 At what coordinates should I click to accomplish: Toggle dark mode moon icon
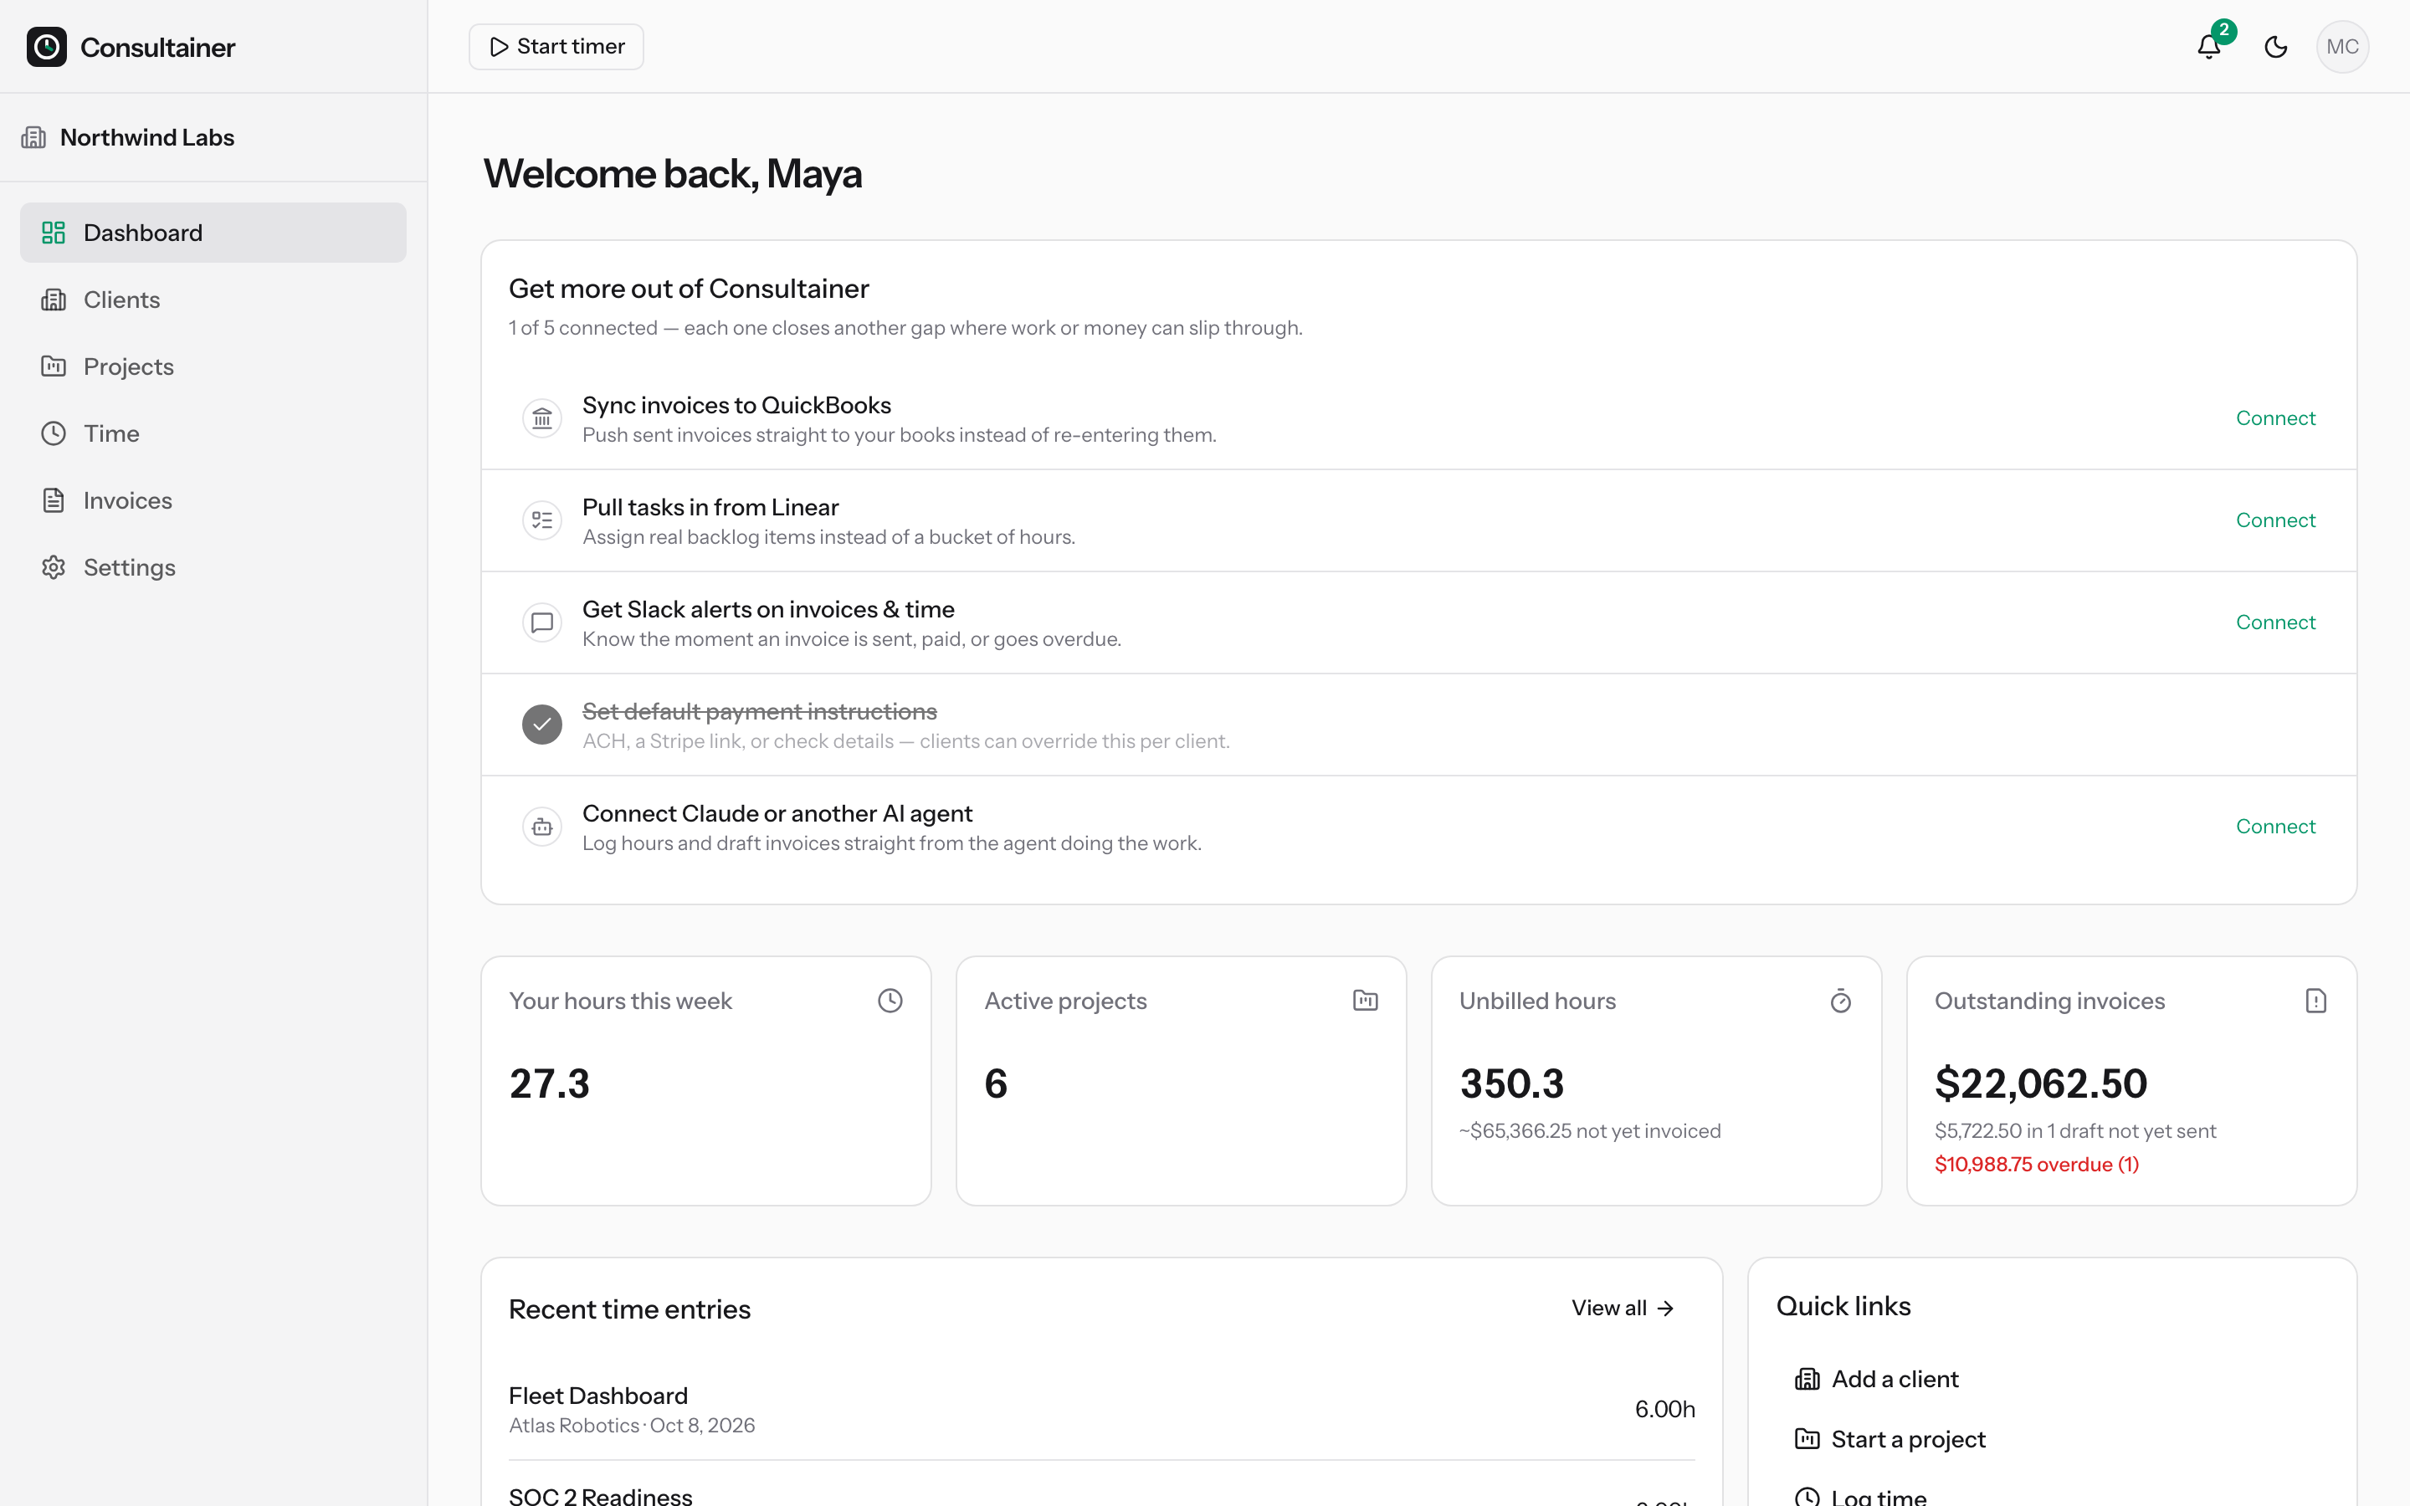tap(2275, 47)
